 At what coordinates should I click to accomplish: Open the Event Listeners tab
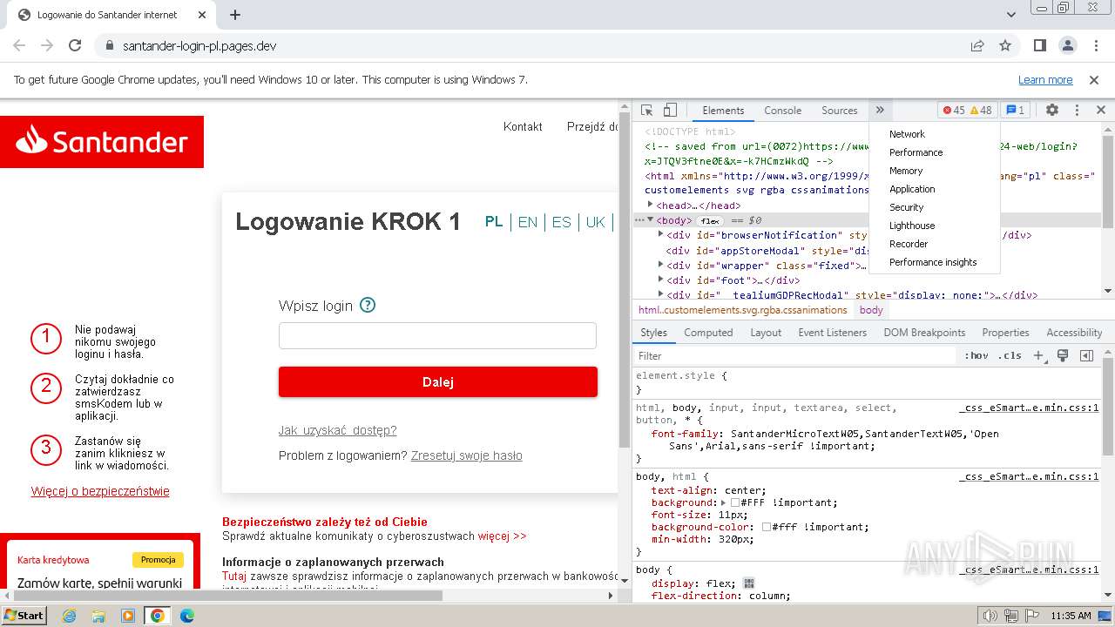(832, 333)
